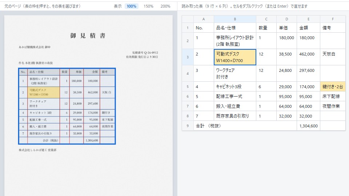Screen dimensions: 349x196
Task: Select cell 既存家具の引取り in grid
Action: click(x=235, y=116)
